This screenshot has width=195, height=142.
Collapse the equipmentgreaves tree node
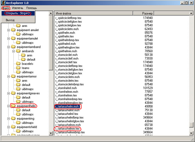[x=8, y=93]
